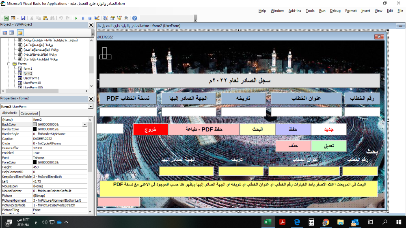This screenshot has height=228, width=406.
Task: Click the Break pause icon
Action: (x=83, y=18)
